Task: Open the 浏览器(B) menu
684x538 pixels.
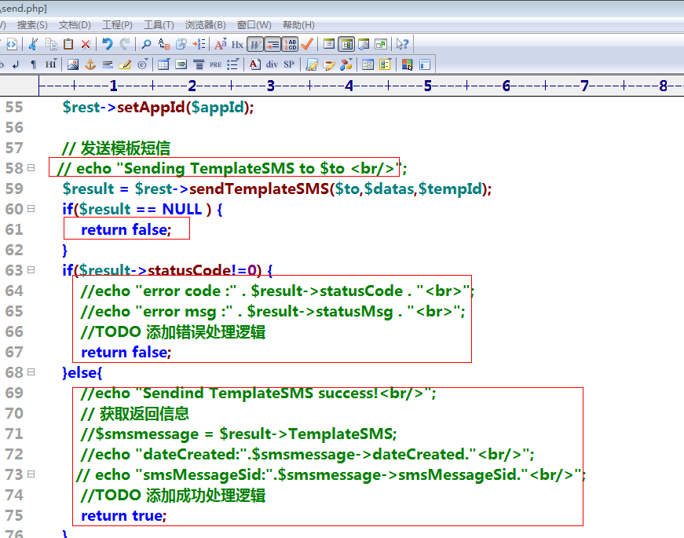Action: [206, 25]
